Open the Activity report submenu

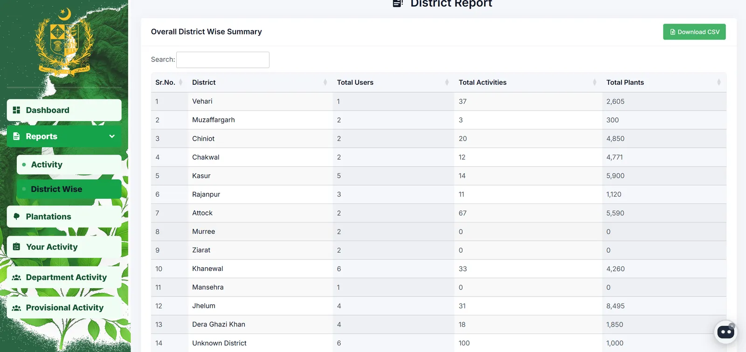coord(69,165)
